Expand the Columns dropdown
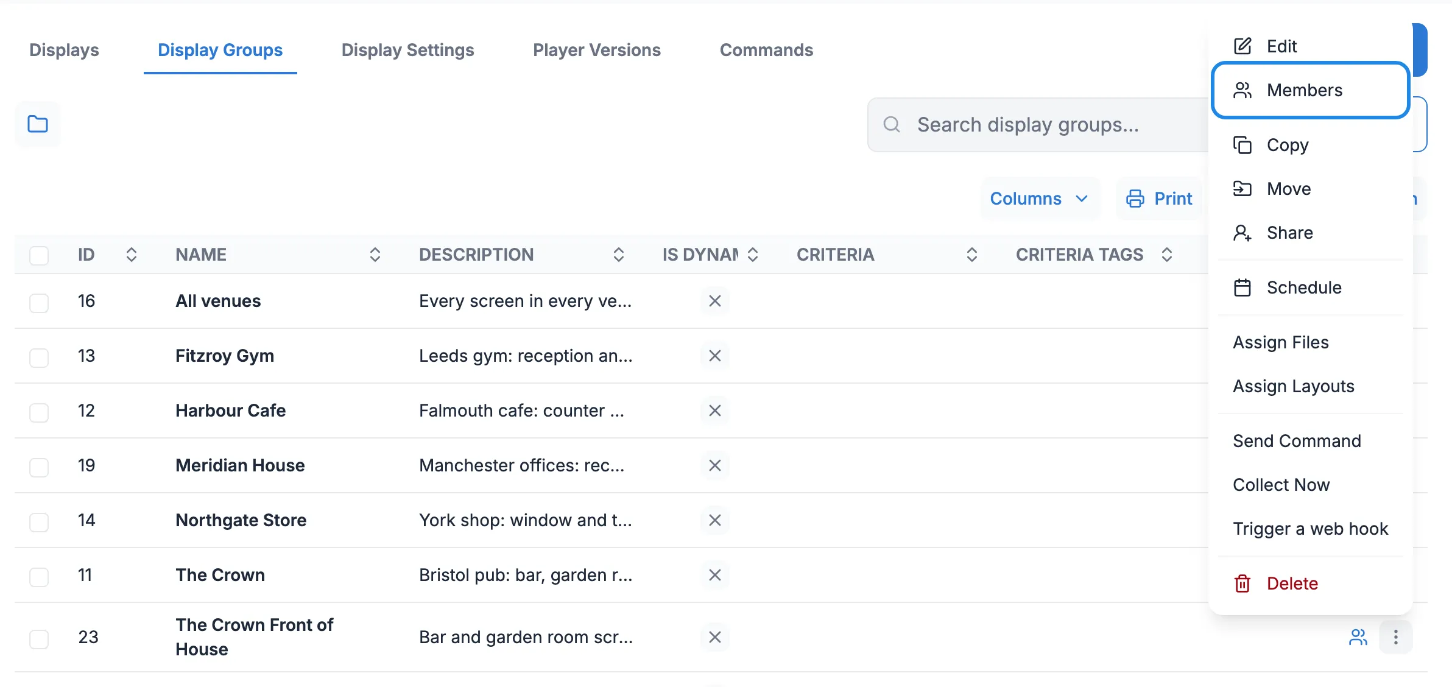The width and height of the screenshot is (1452, 687). point(1040,199)
